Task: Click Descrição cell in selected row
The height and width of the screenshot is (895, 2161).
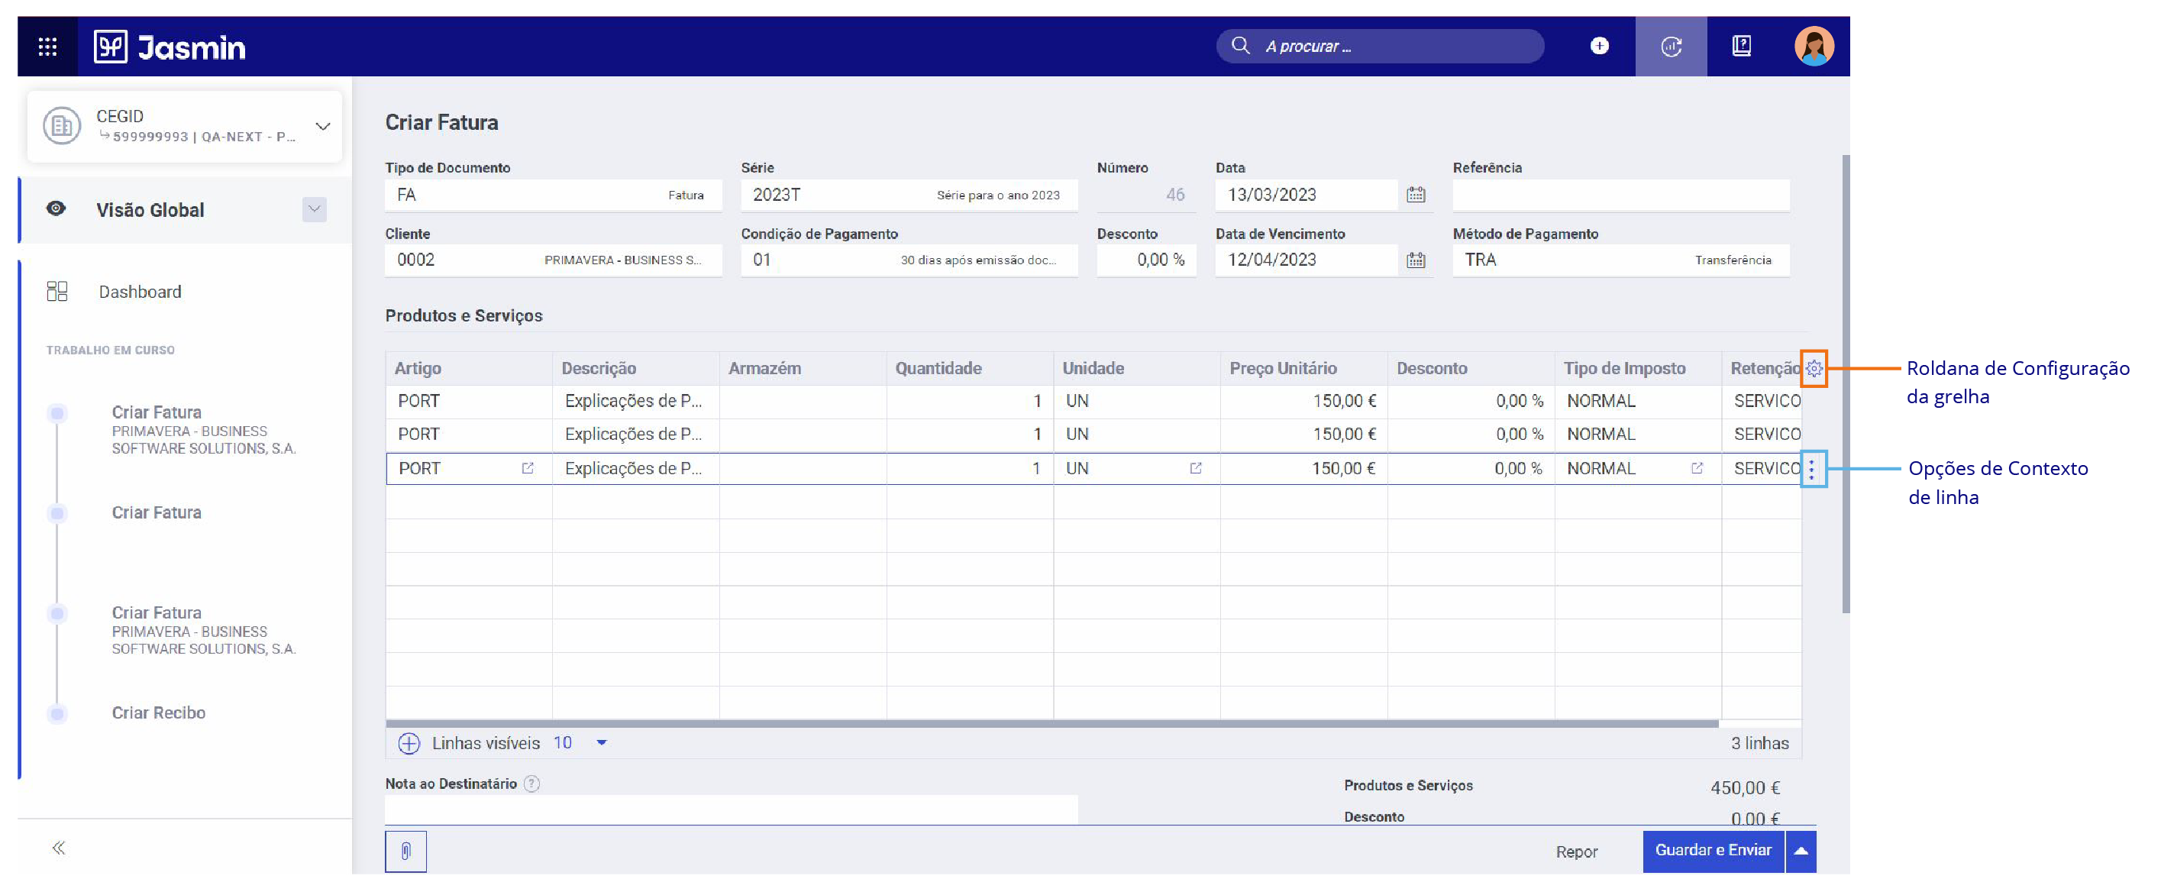Action: [x=635, y=469]
